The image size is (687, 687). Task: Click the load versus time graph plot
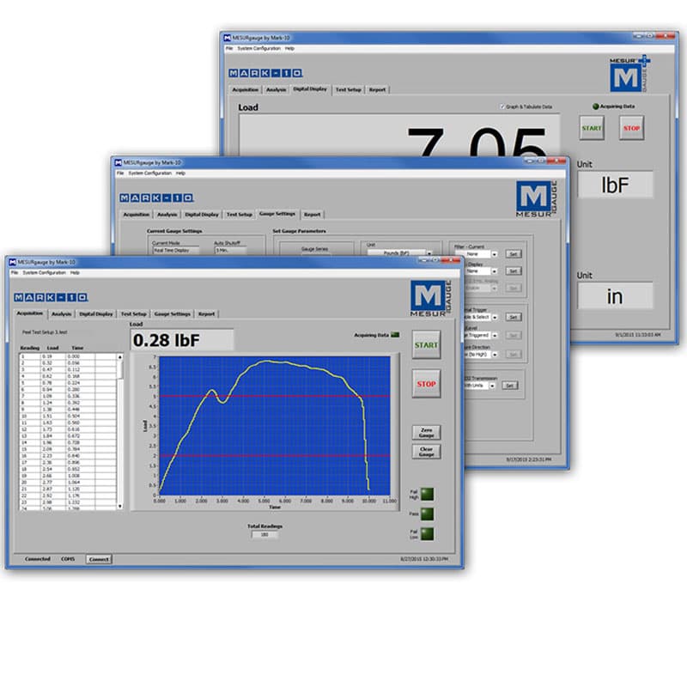[274, 425]
